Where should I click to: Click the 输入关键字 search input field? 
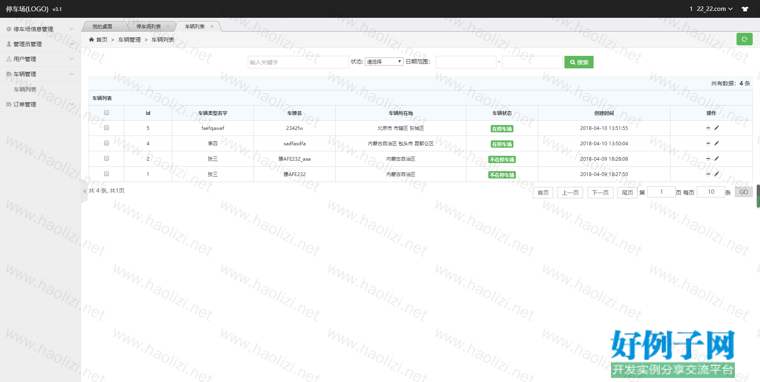pos(298,62)
